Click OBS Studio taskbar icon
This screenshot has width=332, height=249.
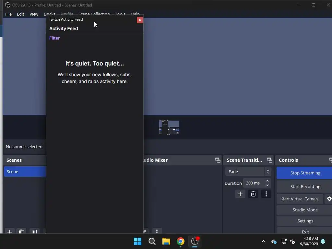195,241
